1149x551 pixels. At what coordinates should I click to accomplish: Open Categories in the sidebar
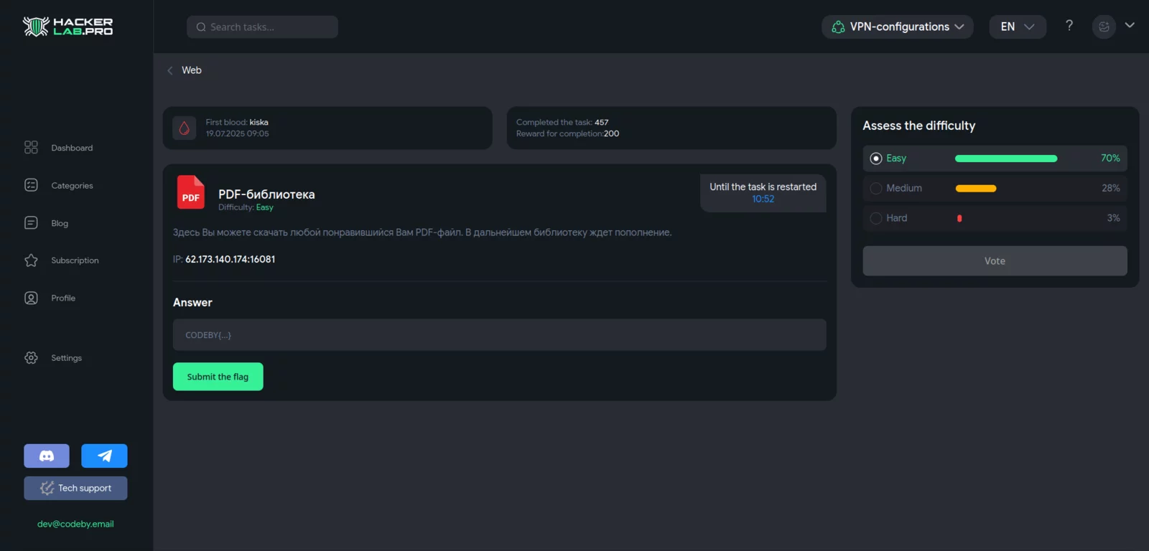coord(71,186)
